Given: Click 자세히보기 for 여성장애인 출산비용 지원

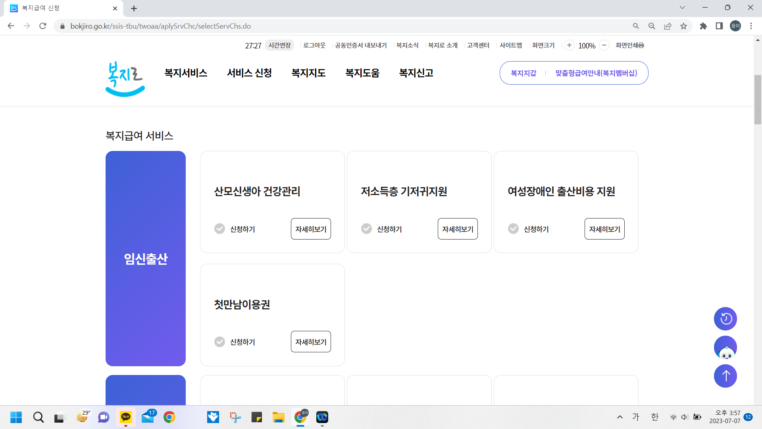Looking at the screenshot, I should [x=604, y=229].
